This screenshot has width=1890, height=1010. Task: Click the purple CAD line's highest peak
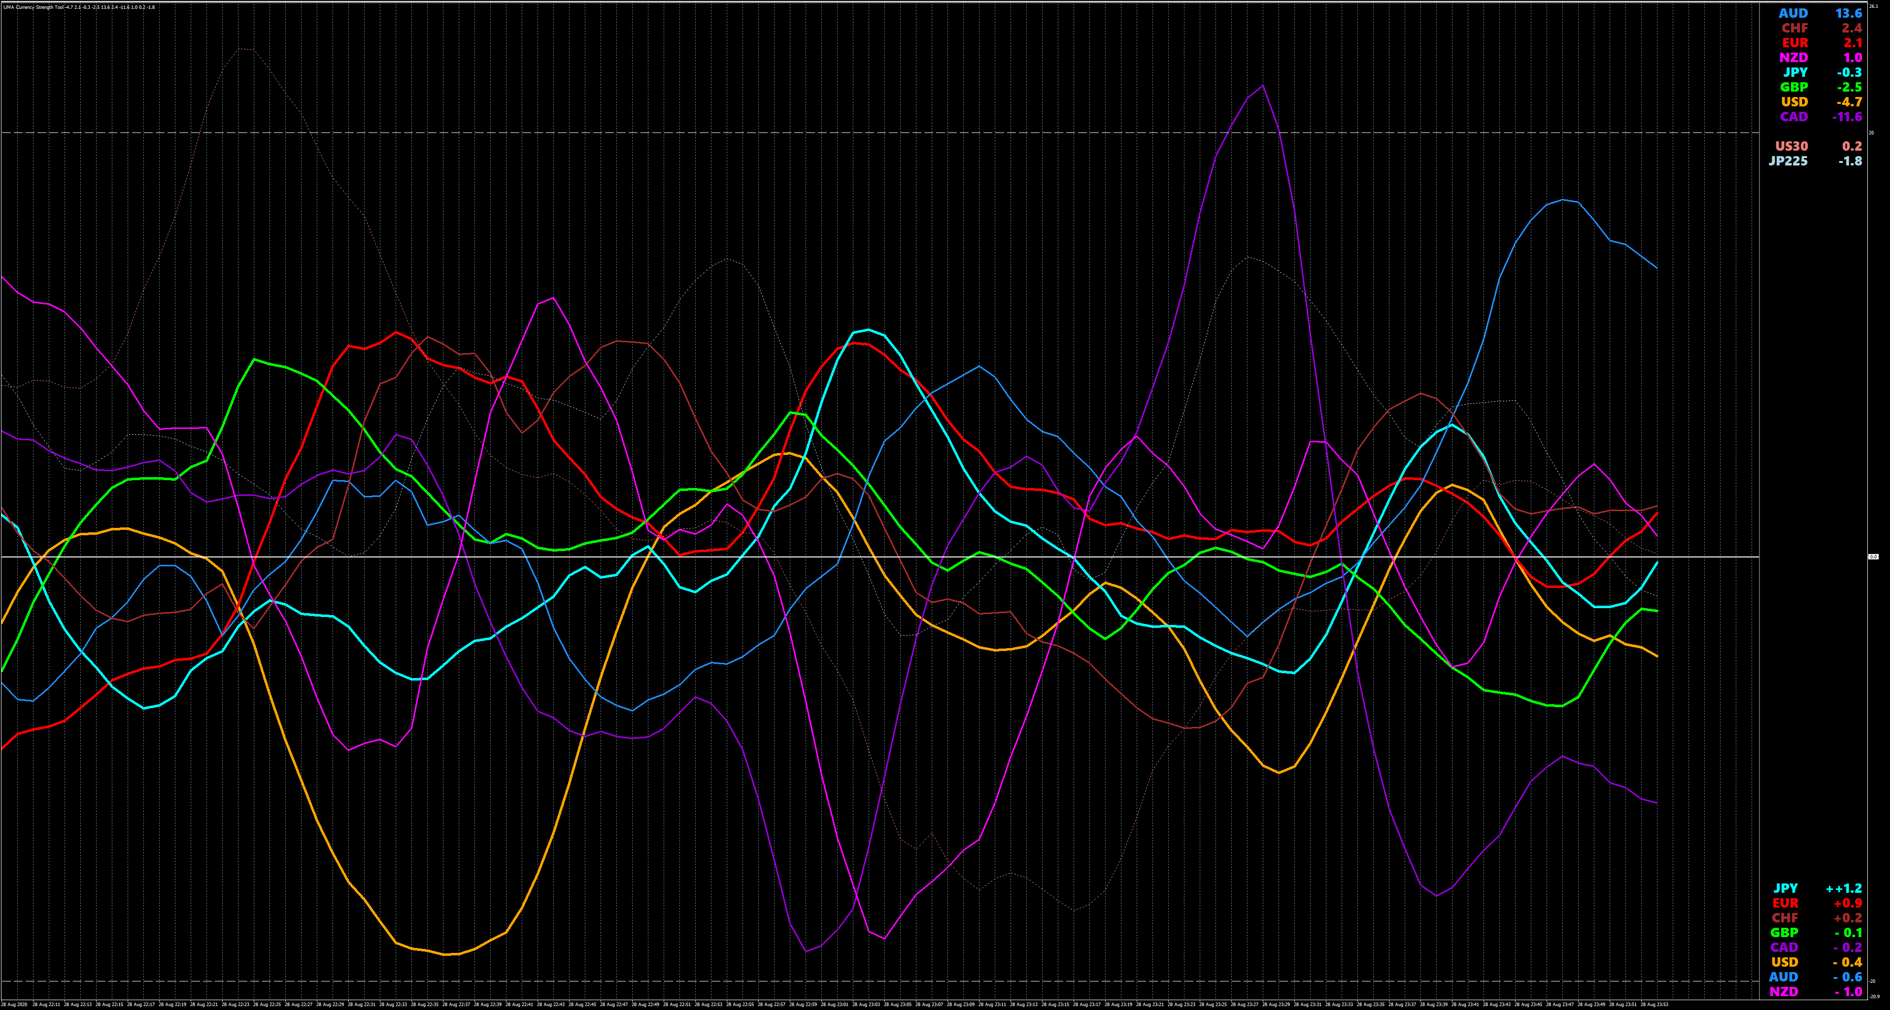pos(1263,86)
